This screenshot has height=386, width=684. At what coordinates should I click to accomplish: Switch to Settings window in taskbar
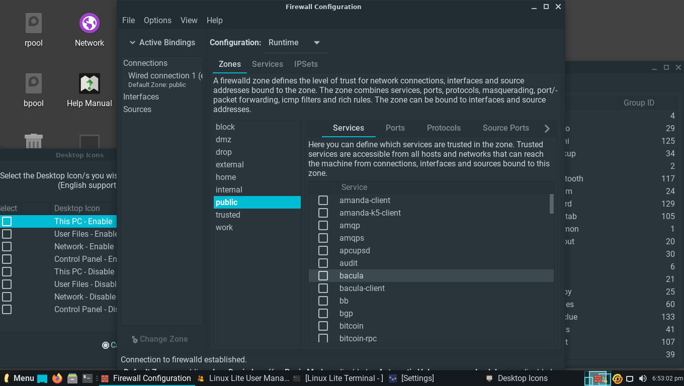click(412, 378)
